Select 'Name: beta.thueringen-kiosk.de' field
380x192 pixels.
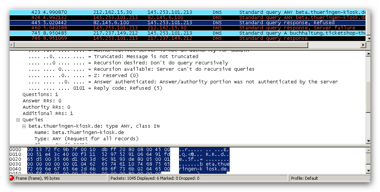[x=79, y=132]
